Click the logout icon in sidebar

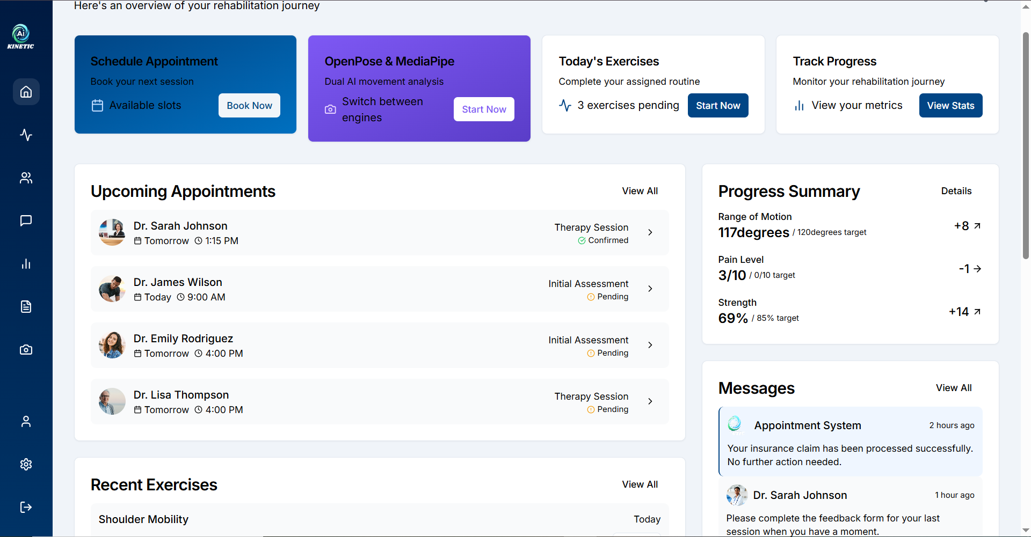(26, 507)
